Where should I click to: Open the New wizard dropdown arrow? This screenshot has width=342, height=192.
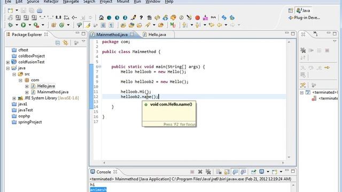[17, 11]
